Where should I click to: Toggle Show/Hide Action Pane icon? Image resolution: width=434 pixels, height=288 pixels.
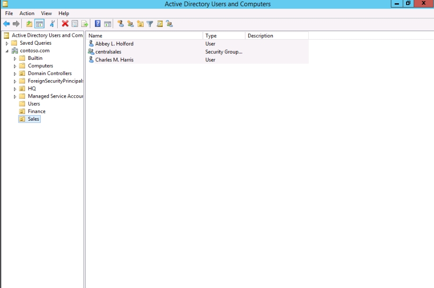[x=107, y=24]
